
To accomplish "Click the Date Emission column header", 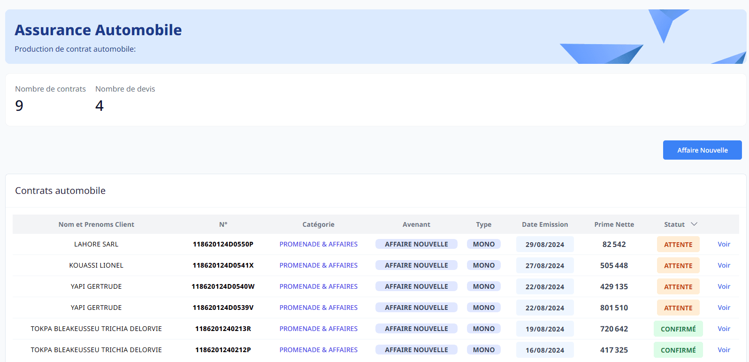I will pyautogui.click(x=544, y=224).
